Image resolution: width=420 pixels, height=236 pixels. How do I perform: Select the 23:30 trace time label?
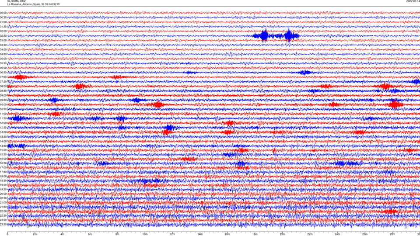pos(3,225)
